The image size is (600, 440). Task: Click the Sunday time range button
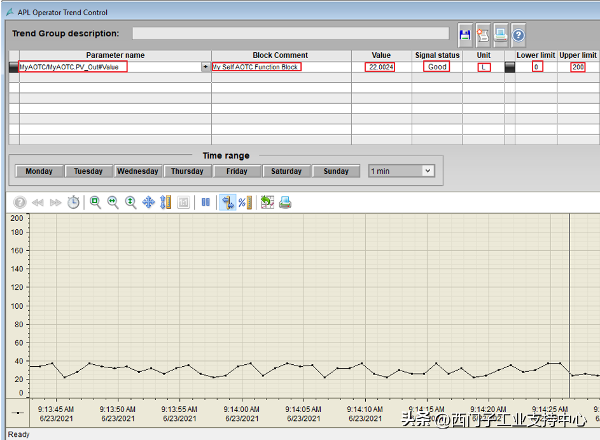click(336, 171)
